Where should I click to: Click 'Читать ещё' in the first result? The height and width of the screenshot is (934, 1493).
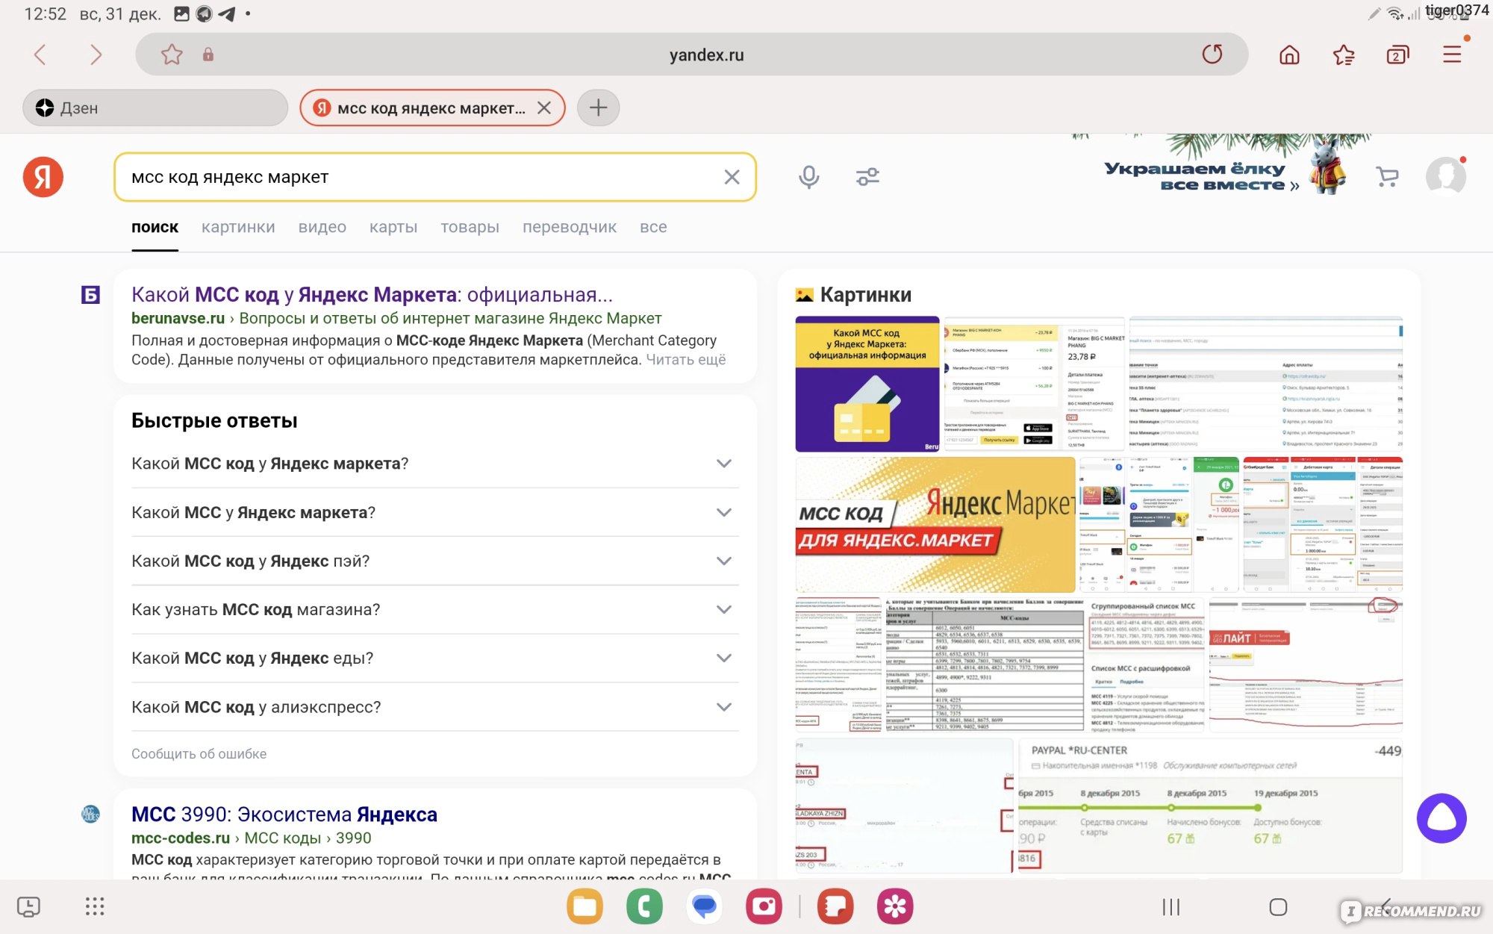pyautogui.click(x=685, y=360)
